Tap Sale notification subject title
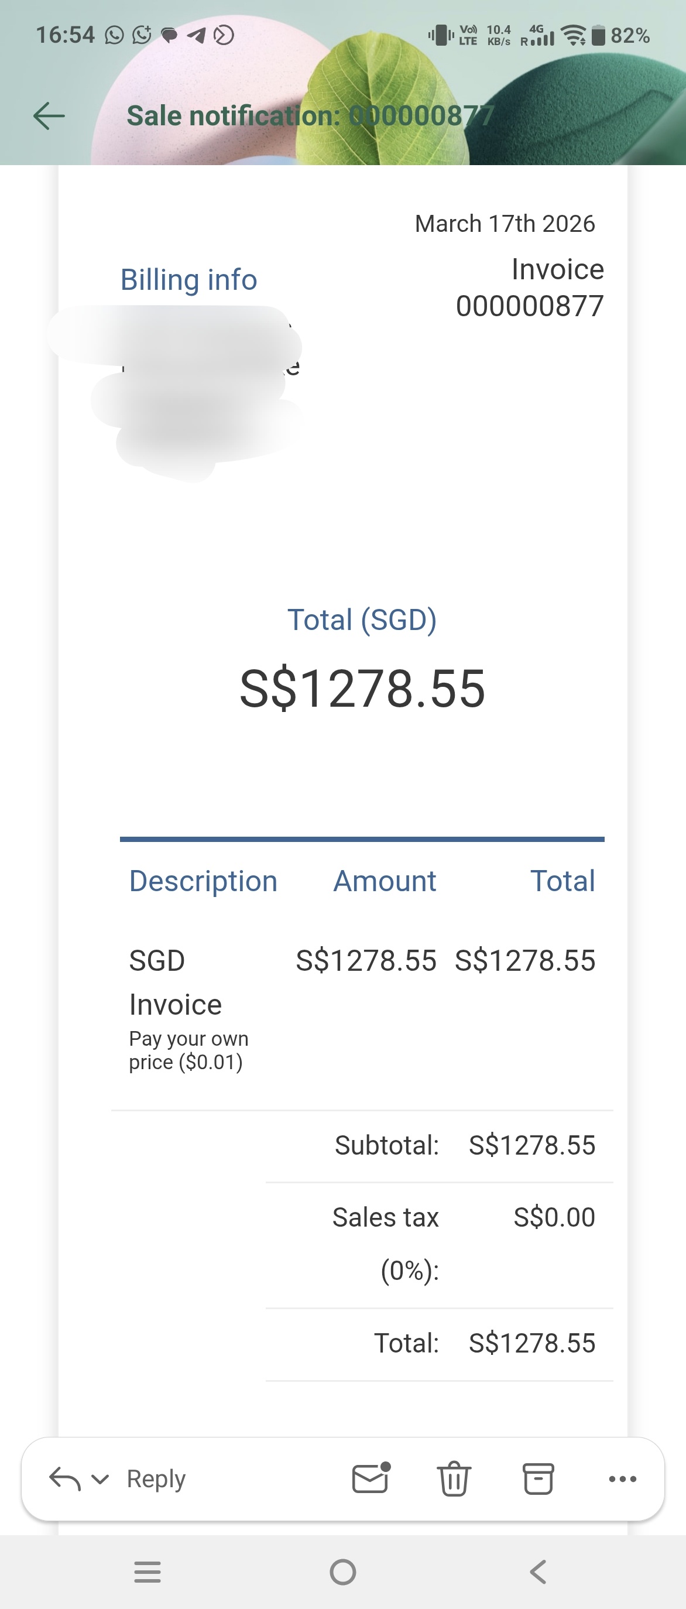 311,116
